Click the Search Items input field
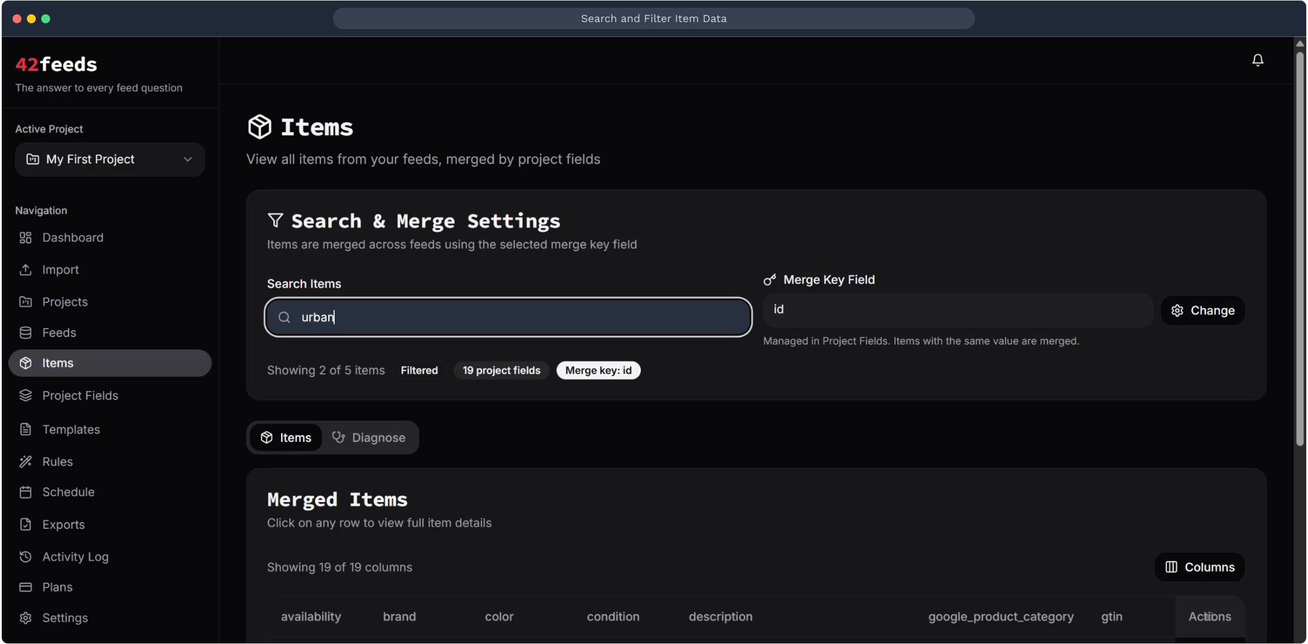Screen dimensions: 1308x644 tap(508, 317)
